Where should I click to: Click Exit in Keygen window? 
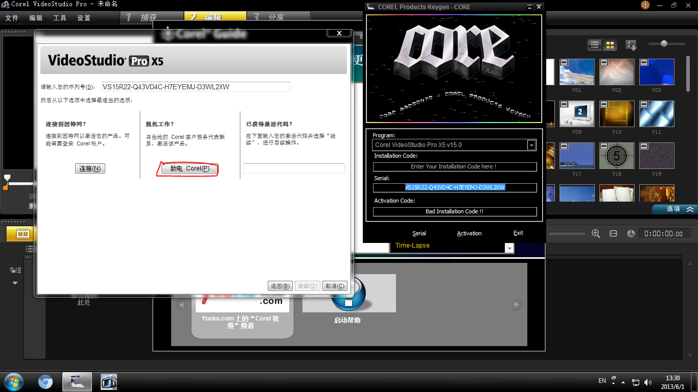tap(518, 233)
